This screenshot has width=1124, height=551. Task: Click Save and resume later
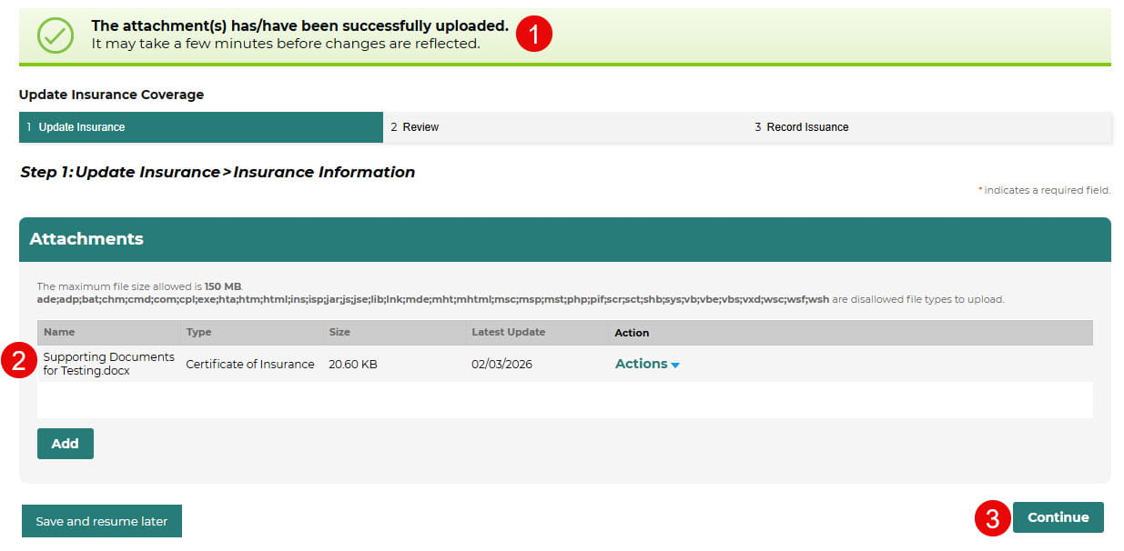pyautogui.click(x=102, y=521)
